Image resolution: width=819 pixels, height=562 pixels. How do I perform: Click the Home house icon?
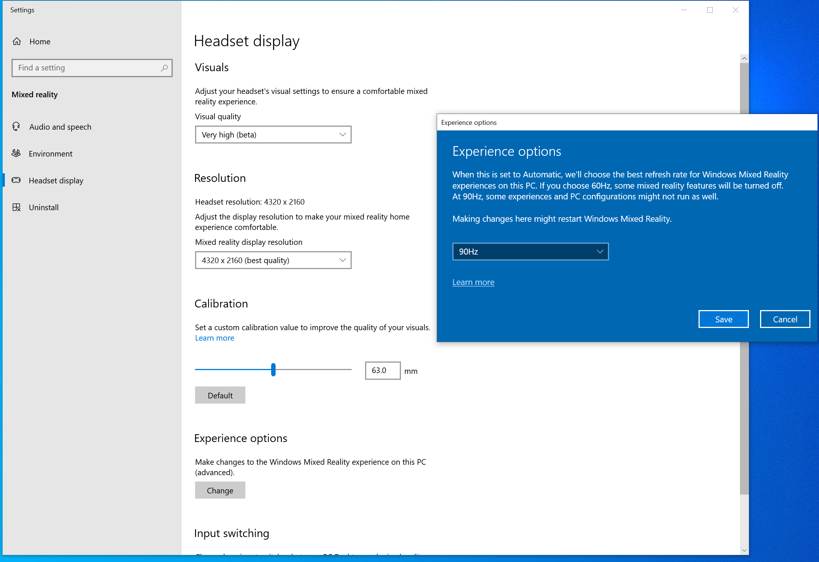17,41
